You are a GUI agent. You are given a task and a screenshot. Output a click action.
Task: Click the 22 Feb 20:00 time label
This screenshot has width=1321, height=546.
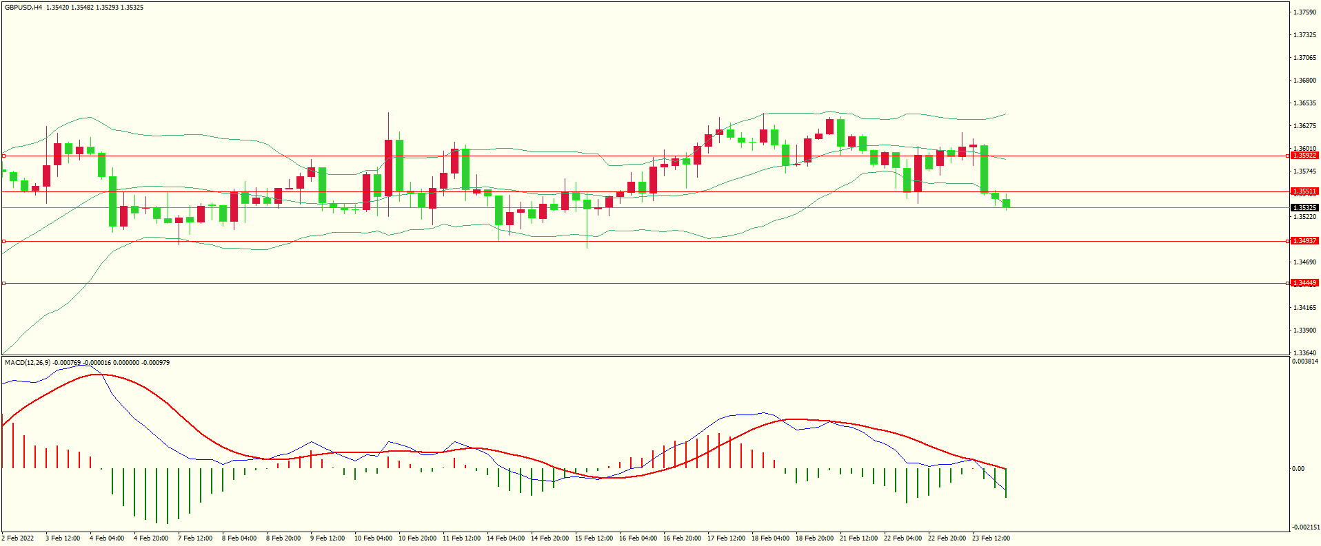tap(947, 538)
